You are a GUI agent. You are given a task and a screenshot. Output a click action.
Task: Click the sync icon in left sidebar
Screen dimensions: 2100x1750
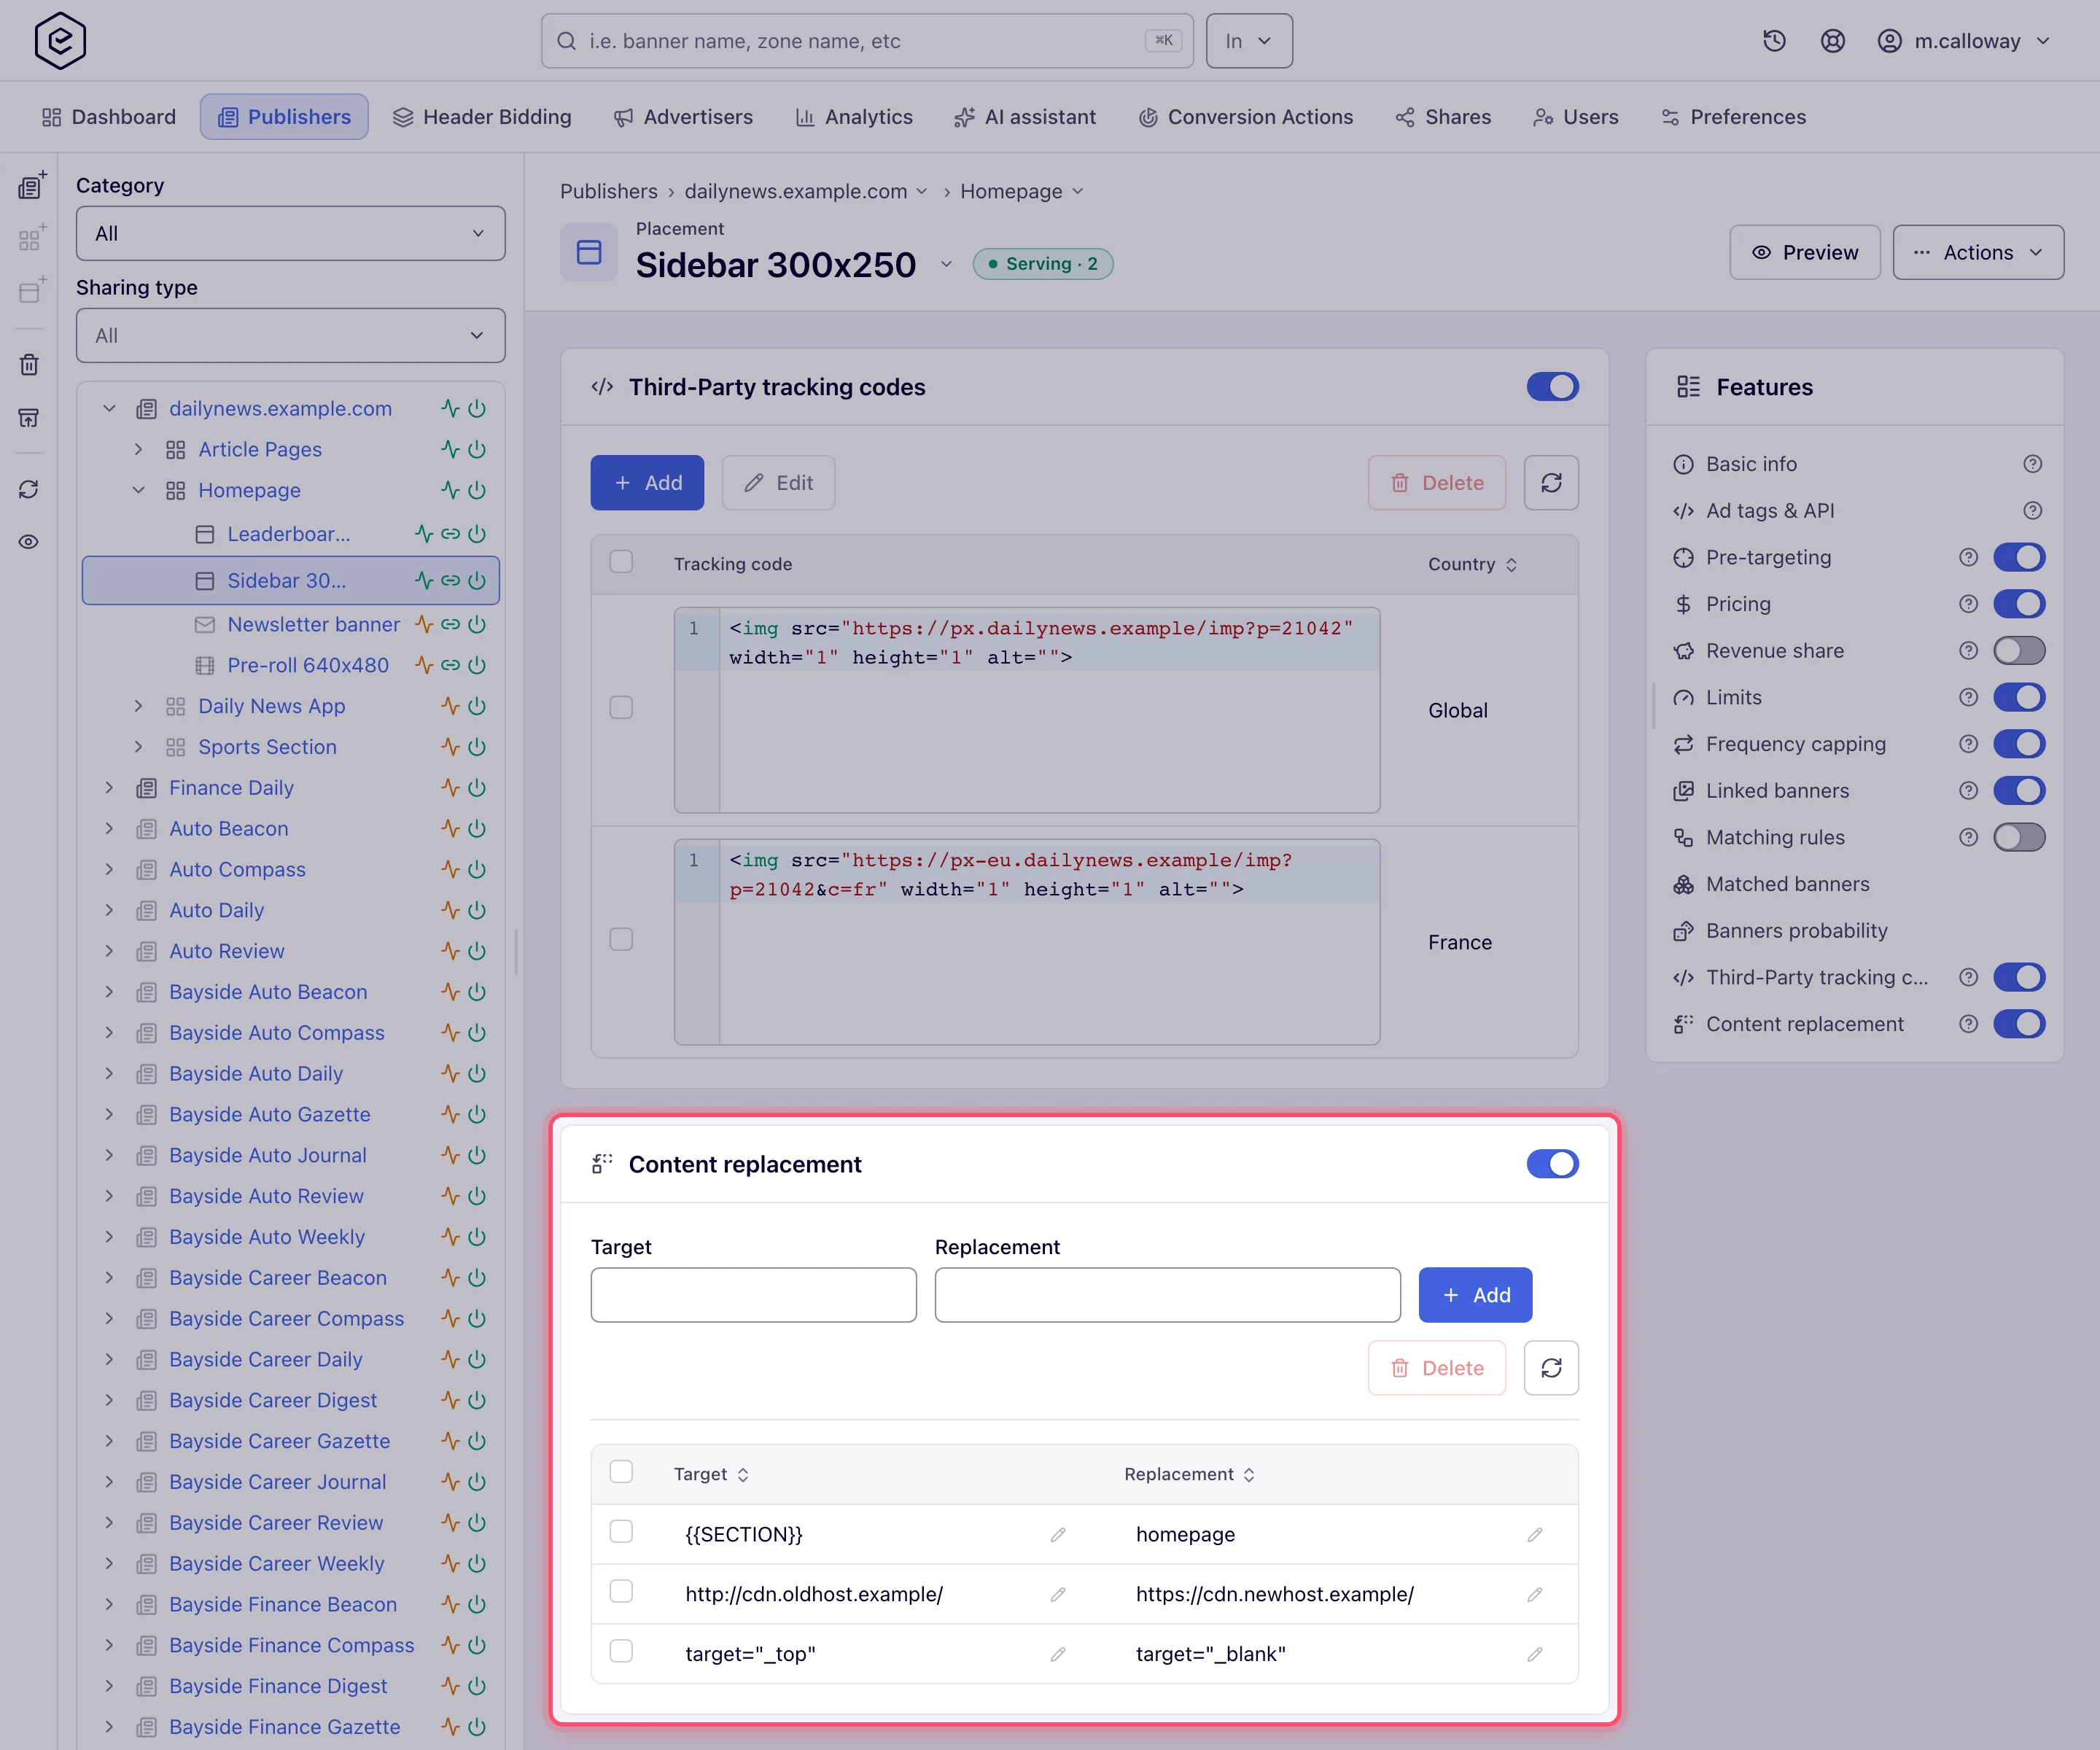29,489
